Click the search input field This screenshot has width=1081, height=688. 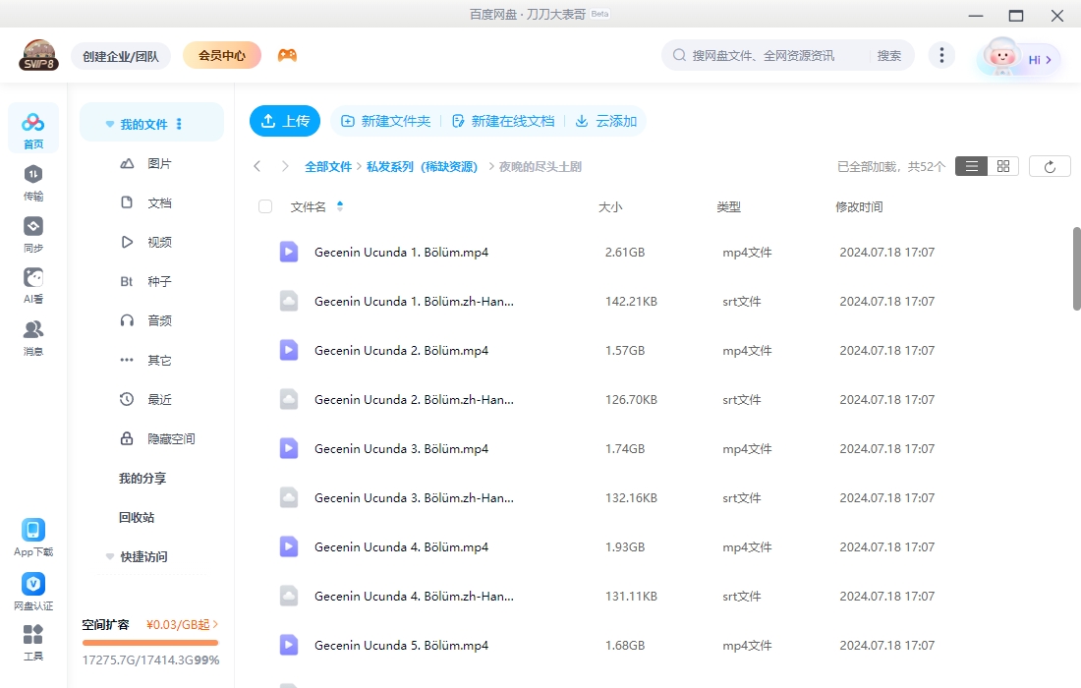click(x=776, y=55)
